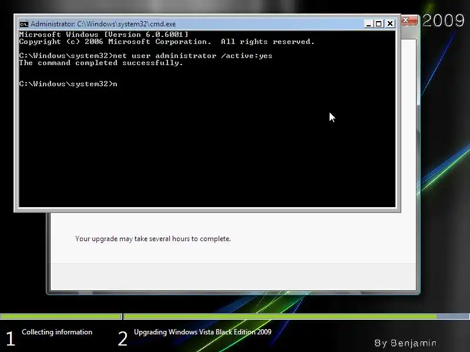470x352 pixels.
Task: Close the red-X setup window behind
Action: click(408, 21)
